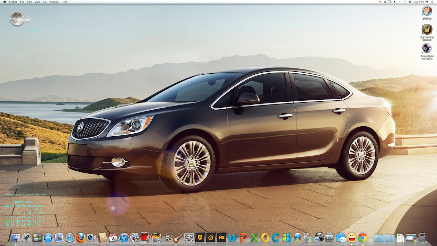Open Chrome screenshot thumbnail in Dock
This screenshot has width=437, height=246.
411,238
